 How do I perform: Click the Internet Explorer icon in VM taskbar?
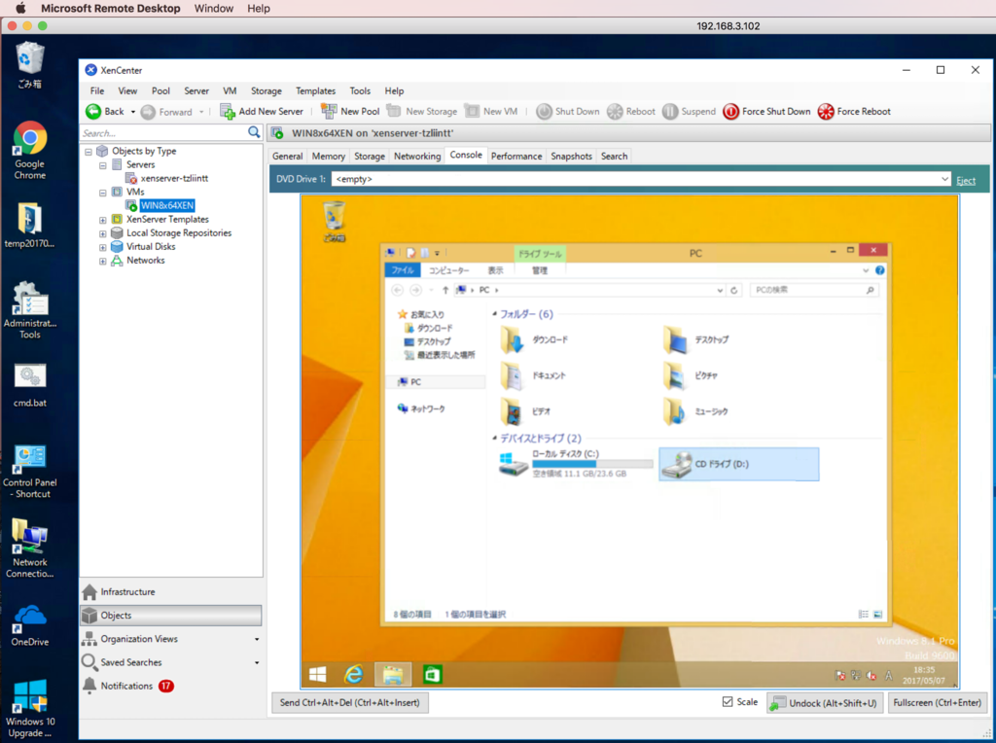coord(354,674)
